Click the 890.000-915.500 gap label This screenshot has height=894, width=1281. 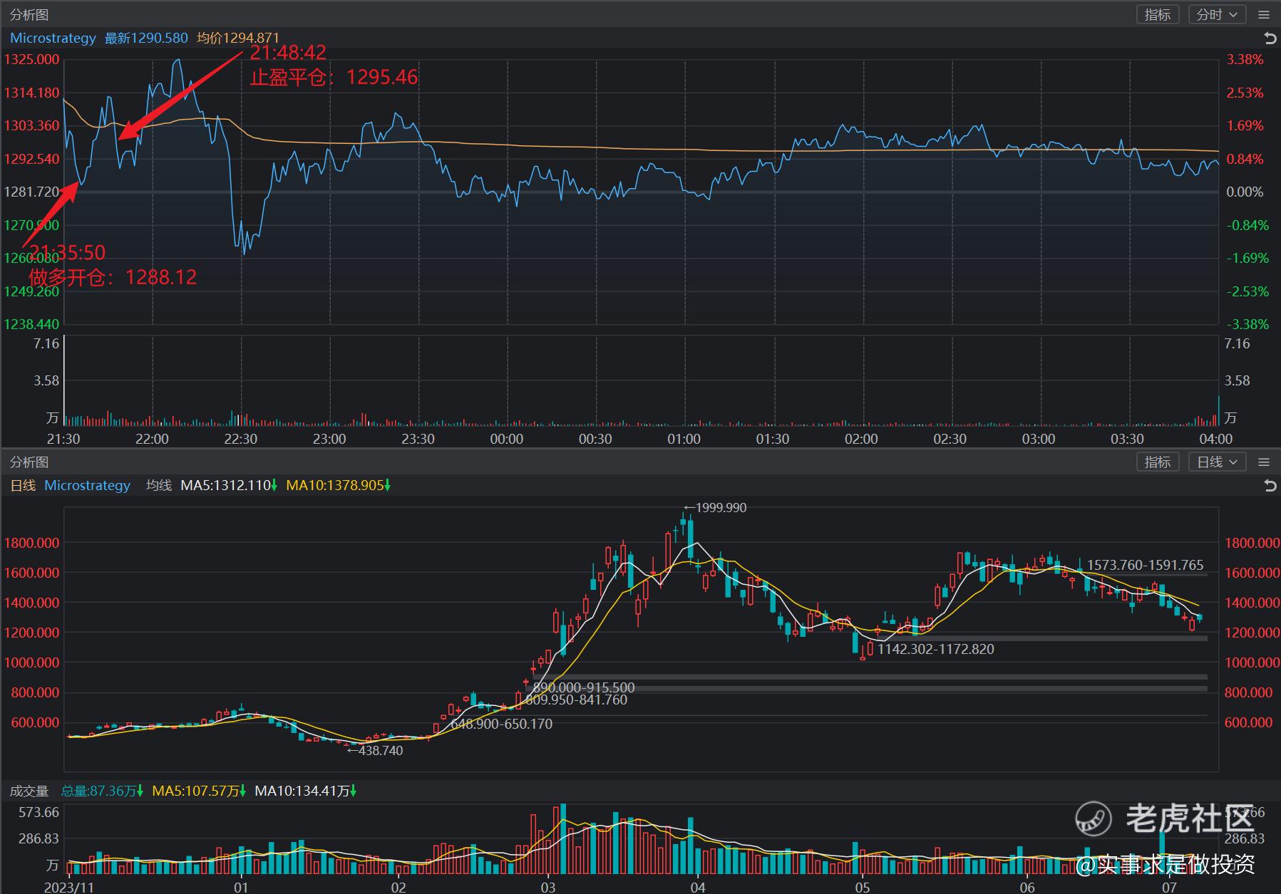point(584,687)
